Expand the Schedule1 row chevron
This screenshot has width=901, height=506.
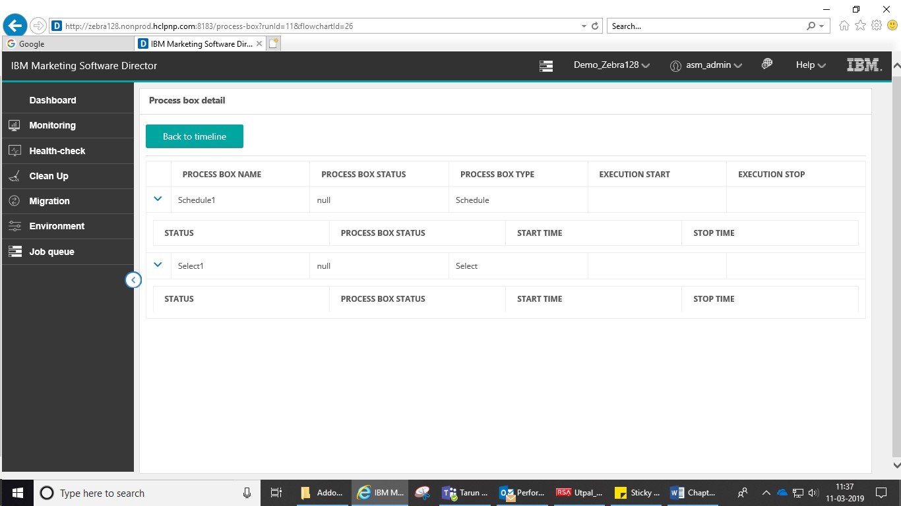click(x=158, y=199)
